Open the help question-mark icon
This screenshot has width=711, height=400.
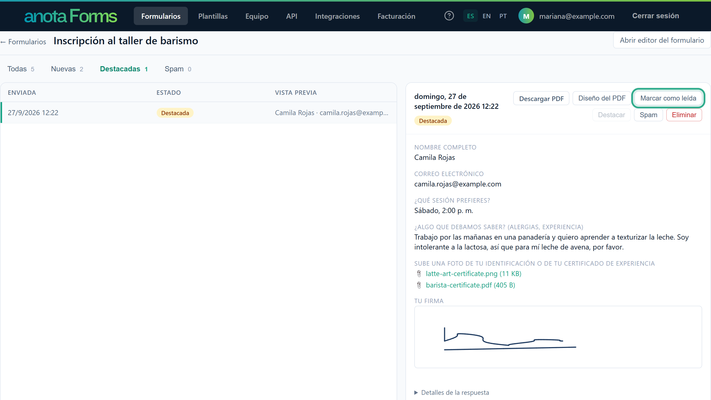(449, 16)
